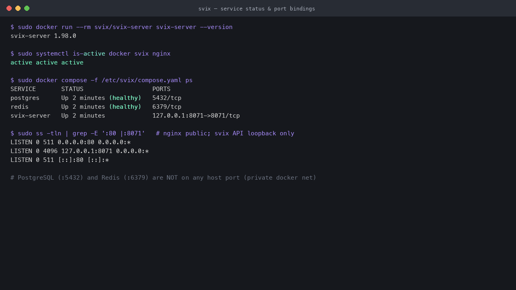516x290 pixels.
Task: Click the PostgreSQL and Redis NOT on host port comment
Action: (x=163, y=178)
